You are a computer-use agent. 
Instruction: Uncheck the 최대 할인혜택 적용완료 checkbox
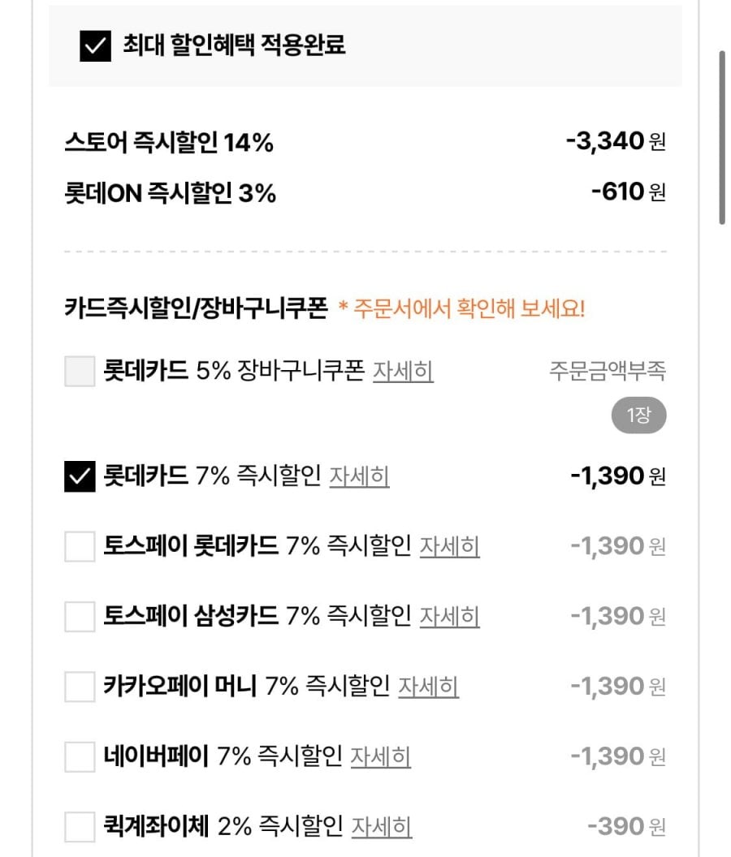tap(95, 45)
